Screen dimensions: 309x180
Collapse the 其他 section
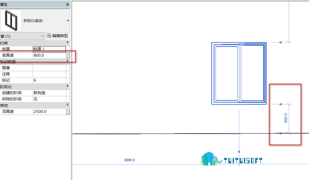coord(67,105)
